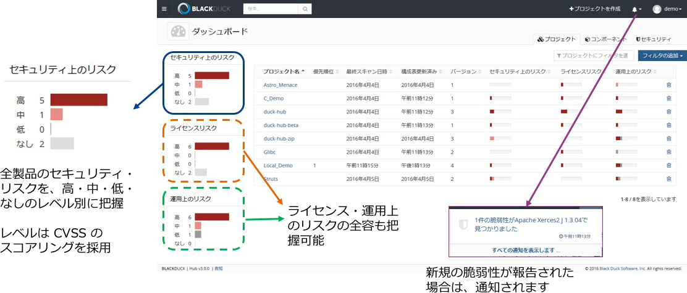Click the dashboard gauge icon

click(178, 32)
